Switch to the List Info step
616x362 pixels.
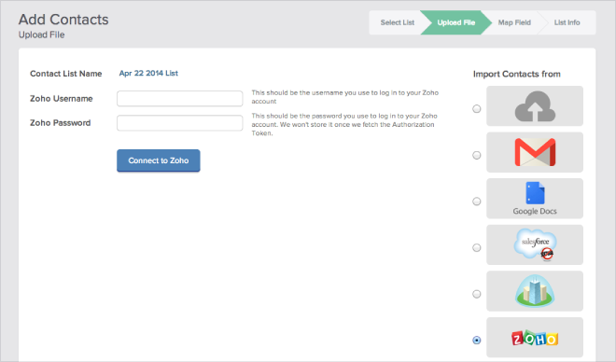567,22
